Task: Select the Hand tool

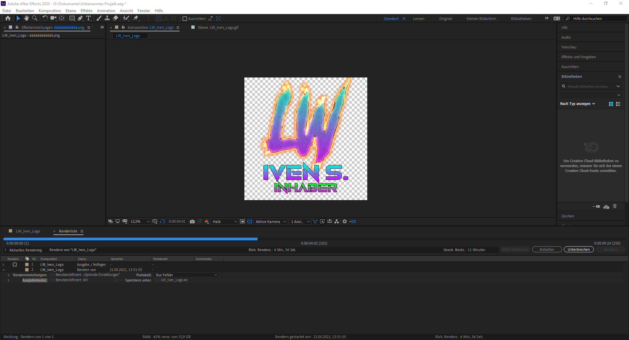Action: tap(27, 18)
